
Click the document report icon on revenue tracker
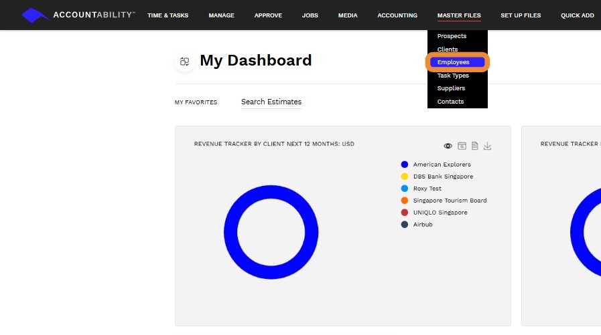[475, 146]
